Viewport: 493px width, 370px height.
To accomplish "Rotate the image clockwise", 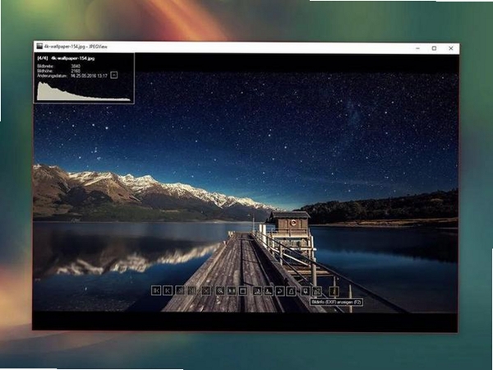I will [x=257, y=291].
